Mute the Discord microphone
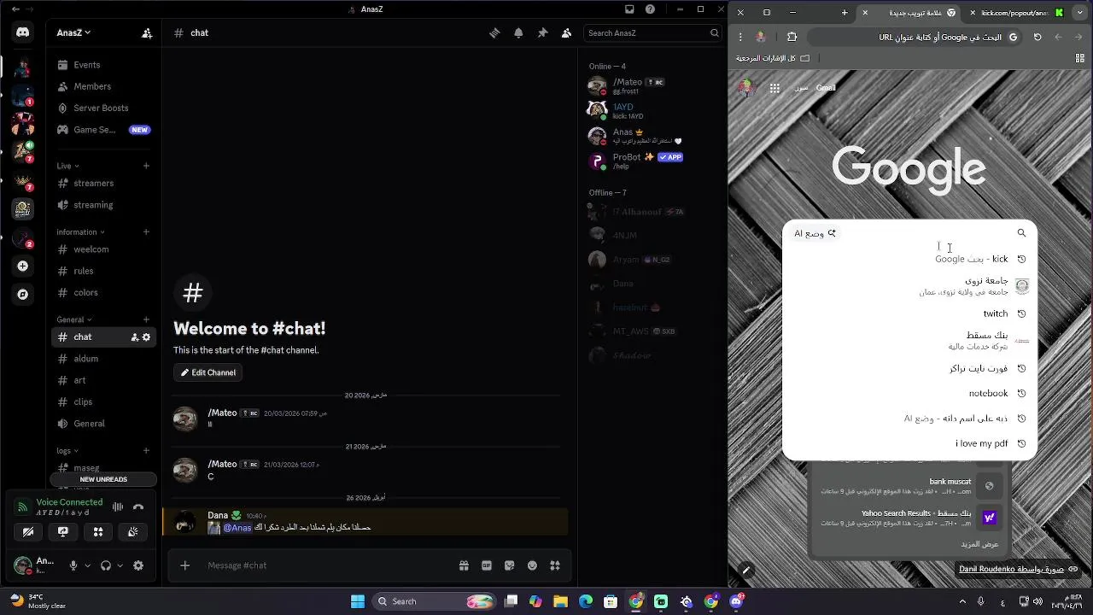The height and width of the screenshot is (615, 1093). click(73, 565)
